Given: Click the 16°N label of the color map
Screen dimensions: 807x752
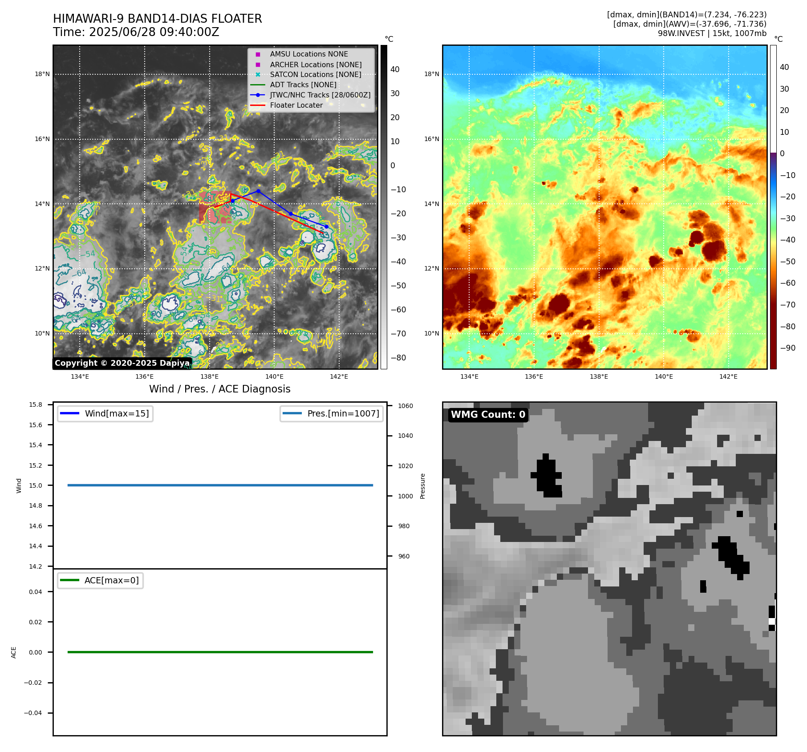Looking at the screenshot, I should click(432, 139).
